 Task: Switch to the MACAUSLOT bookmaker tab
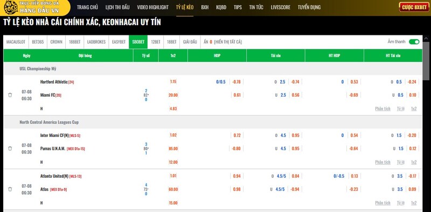coord(16,42)
